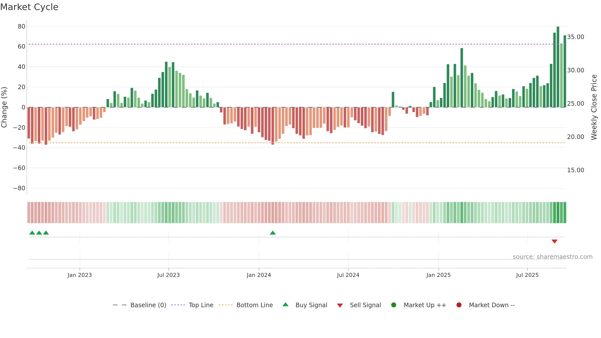Screen dimensions: 601x338
Task: Toggle the Market Up ++ legend label
Action: pyautogui.click(x=425, y=305)
